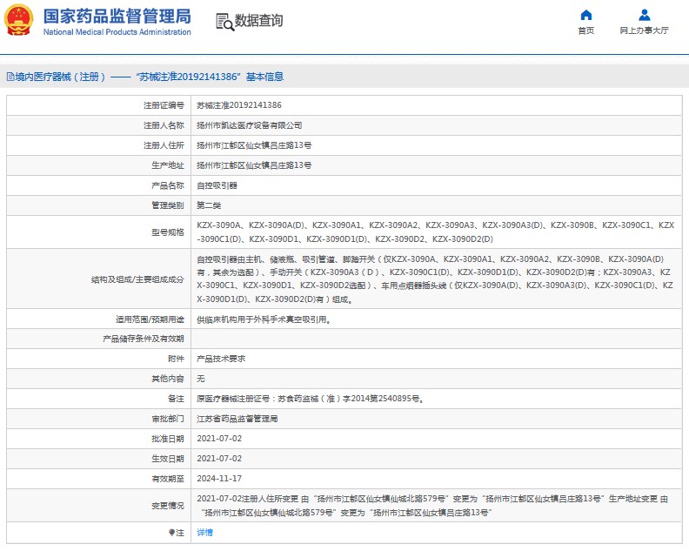This screenshot has height=551, width=689.
Task: Click the 数据查询 search icon
Action: coord(224,22)
